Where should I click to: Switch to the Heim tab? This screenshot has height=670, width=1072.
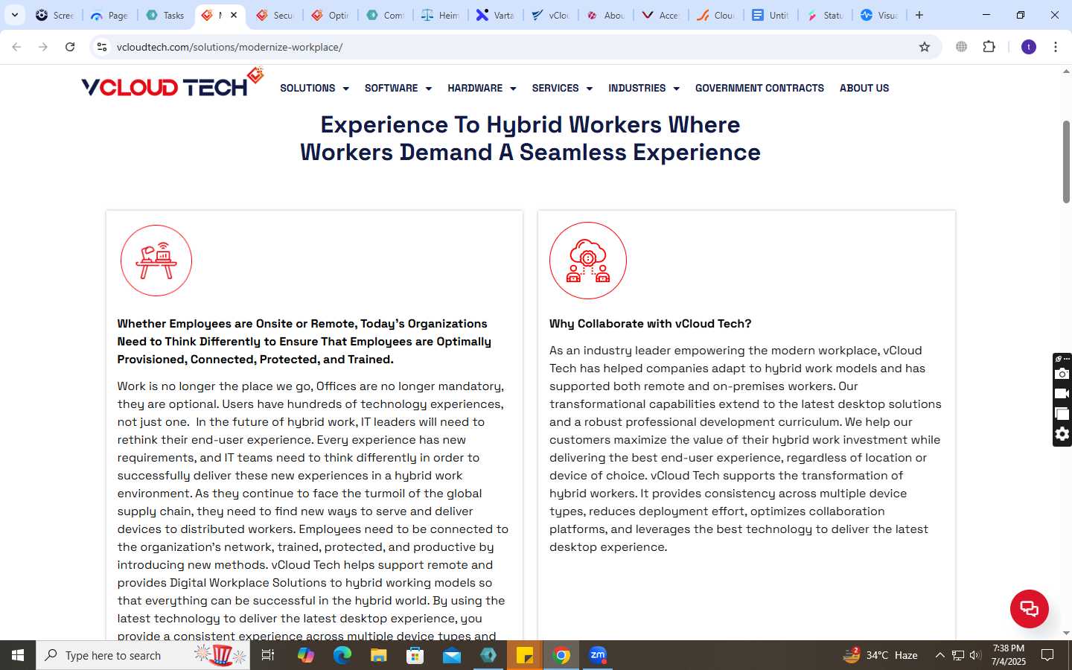(440, 15)
